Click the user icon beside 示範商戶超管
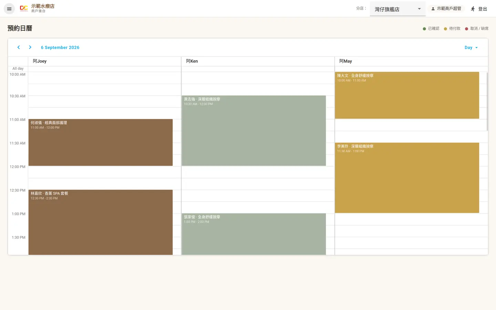 pyautogui.click(x=433, y=9)
